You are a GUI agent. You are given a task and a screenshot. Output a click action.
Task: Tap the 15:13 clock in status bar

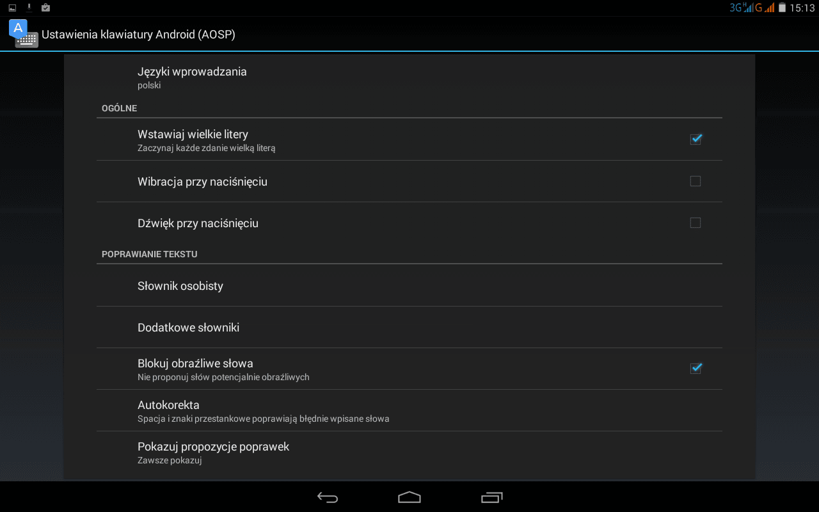(x=802, y=8)
